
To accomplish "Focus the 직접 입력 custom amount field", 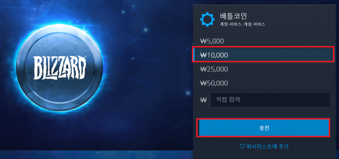I will coord(270,100).
